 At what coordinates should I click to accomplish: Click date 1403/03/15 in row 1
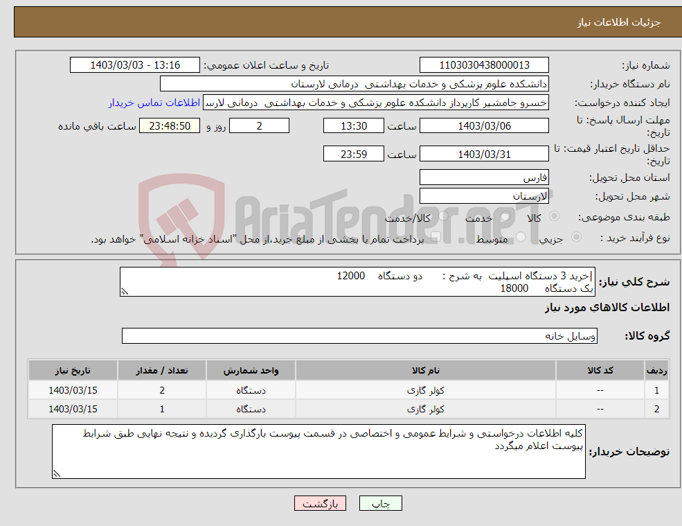[x=73, y=391]
